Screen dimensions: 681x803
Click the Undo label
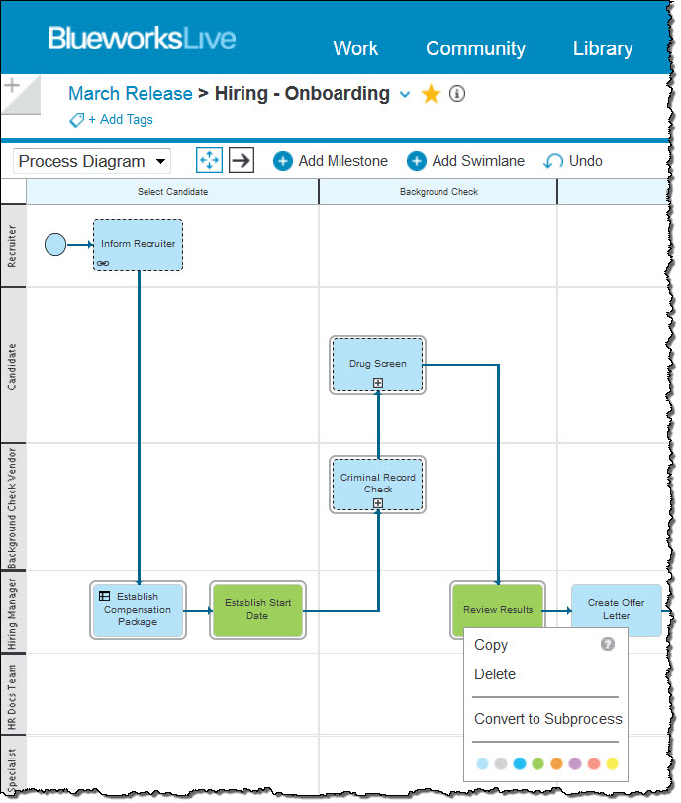[x=586, y=161]
